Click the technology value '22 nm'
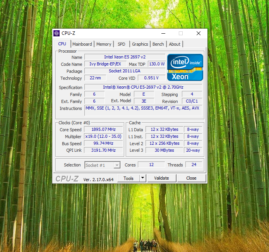This screenshot has width=269, height=252. click(95, 78)
